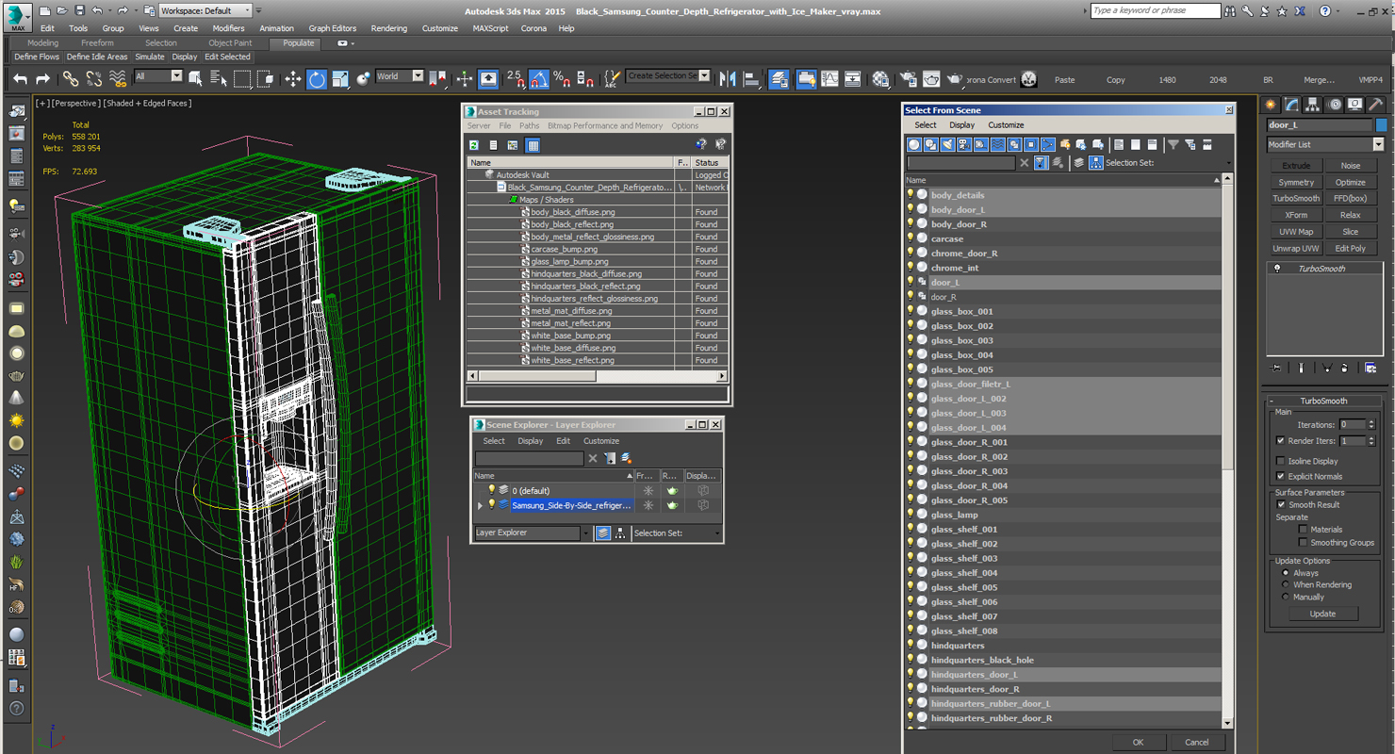The height and width of the screenshot is (754, 1395).
Task: Select the Always update option
Action: click(x=1286, y=572)
